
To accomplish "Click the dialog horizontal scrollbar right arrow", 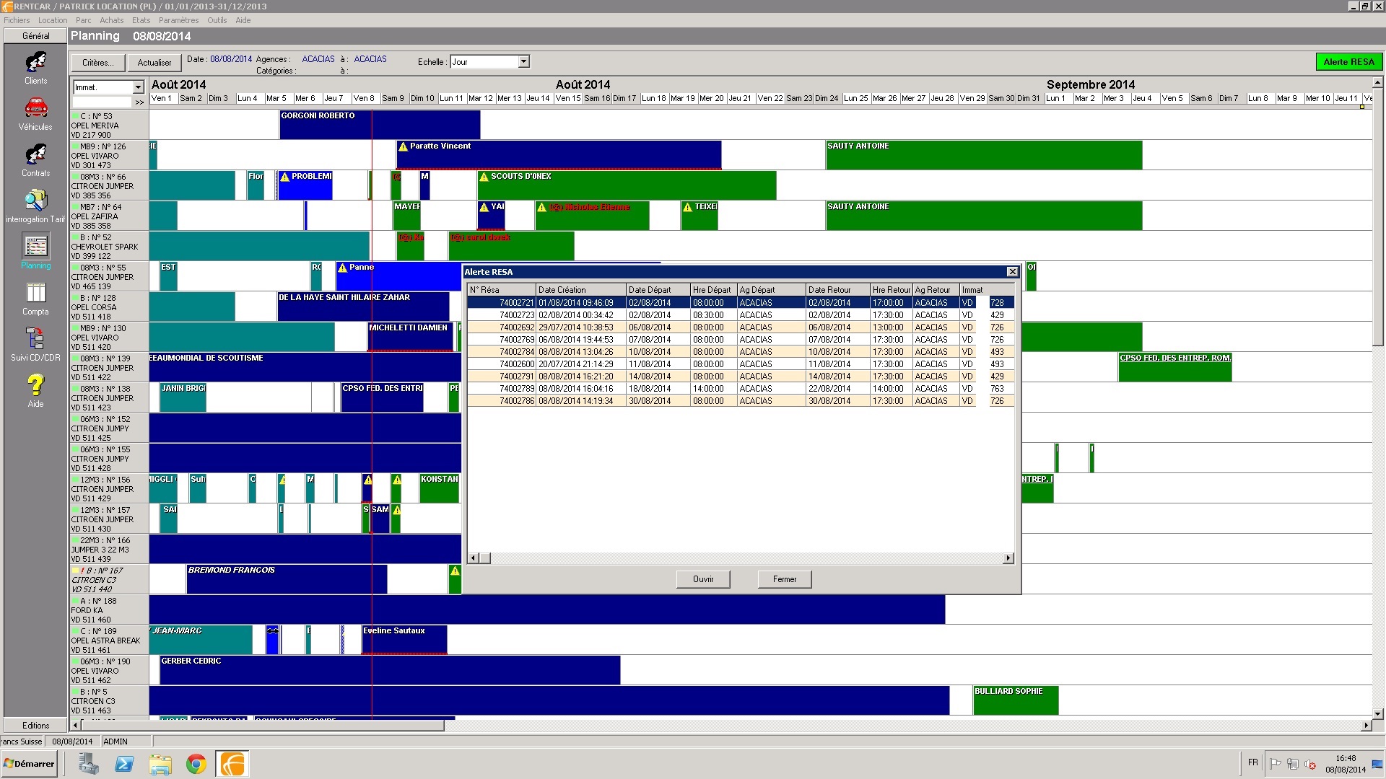I will point(1008,558).
